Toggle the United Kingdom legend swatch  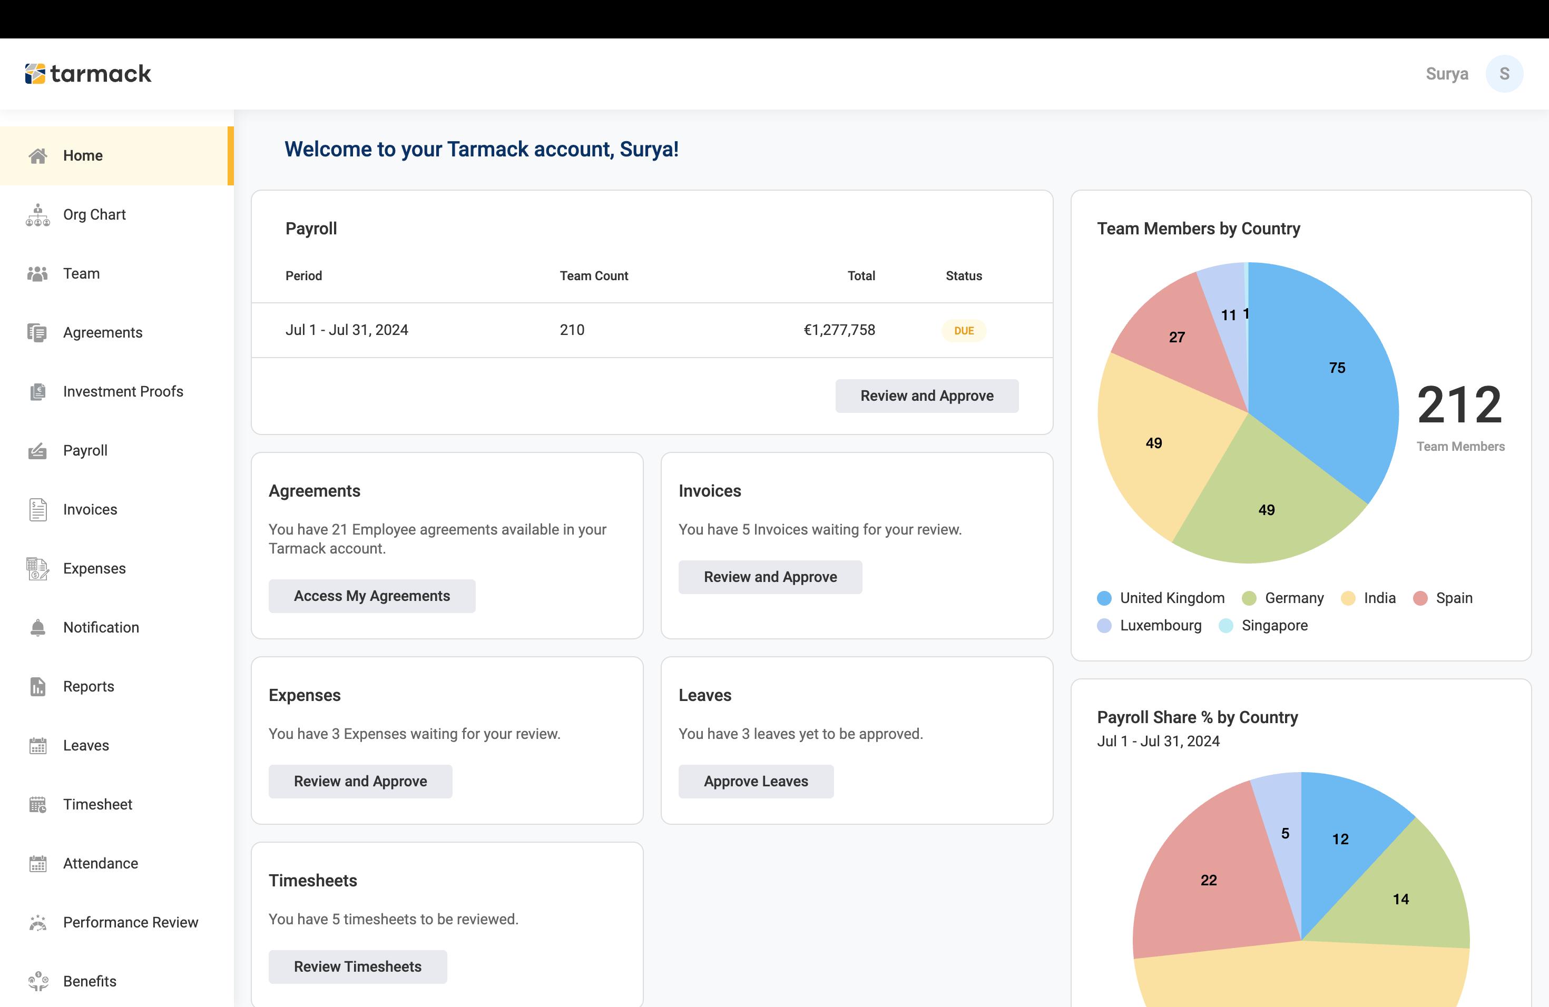click(1104, 598)
